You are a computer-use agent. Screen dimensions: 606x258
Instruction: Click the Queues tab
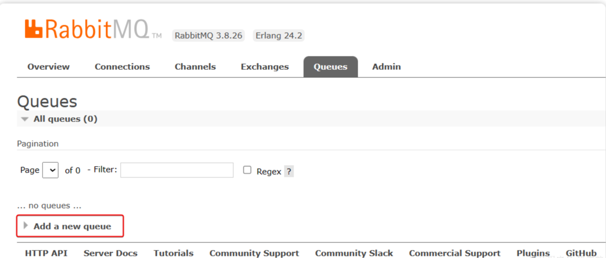click(330, 67)
